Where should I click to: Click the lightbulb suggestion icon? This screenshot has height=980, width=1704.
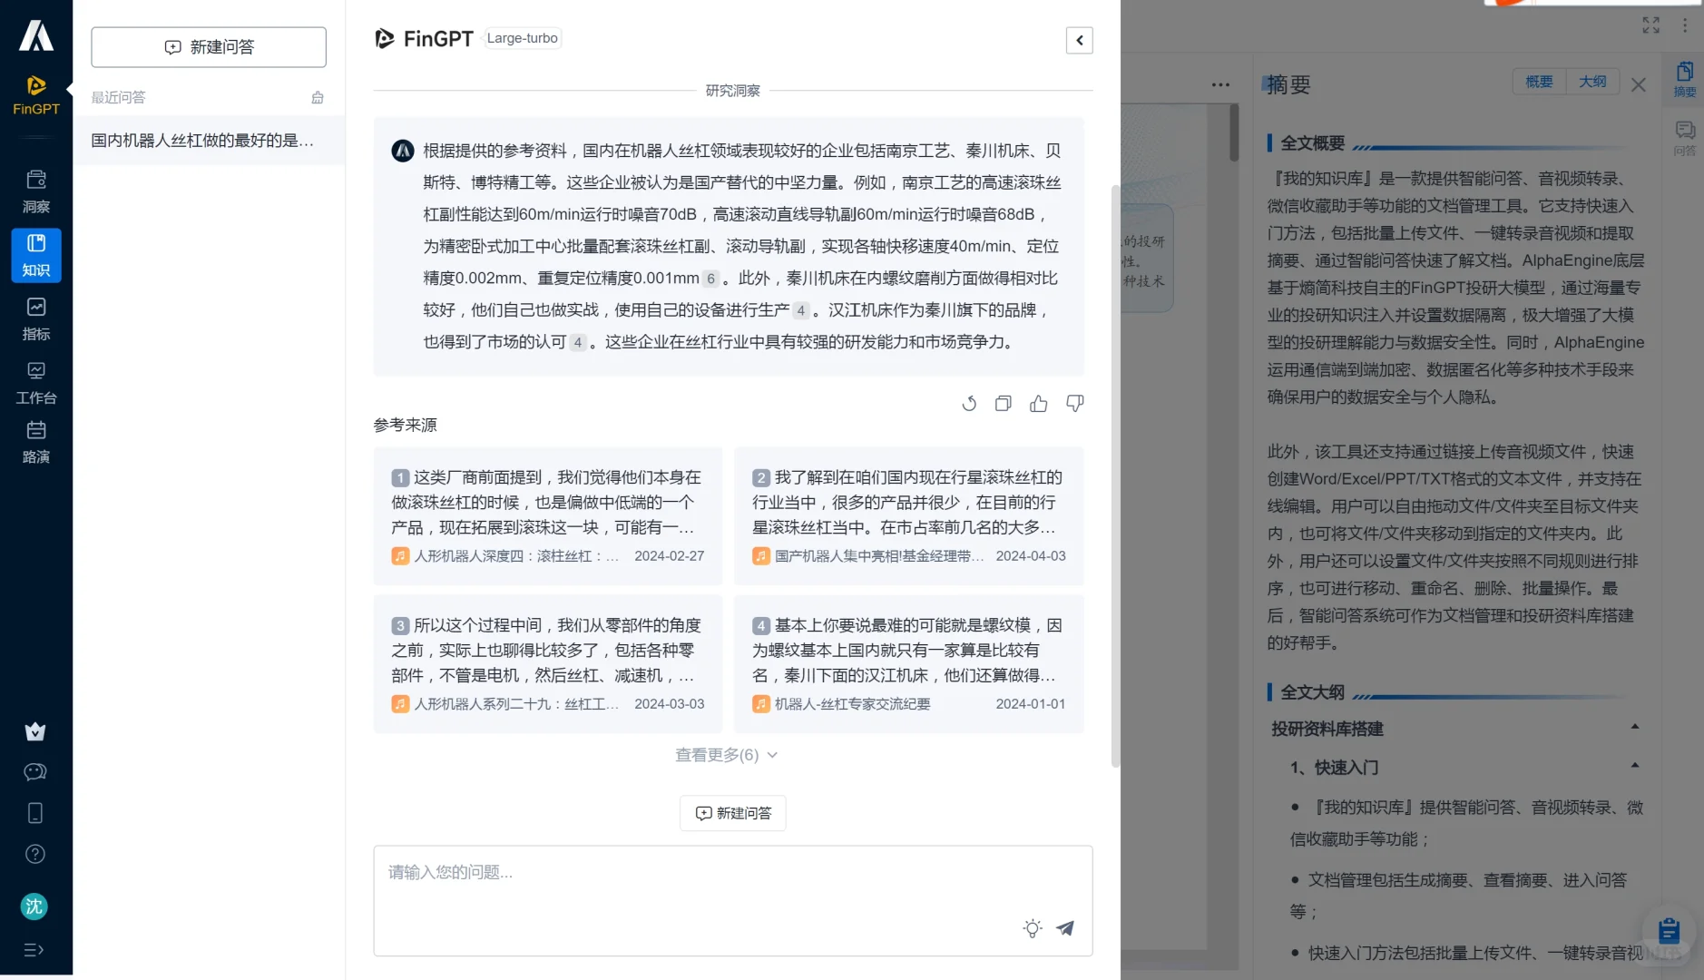(x=1033, y=928)
